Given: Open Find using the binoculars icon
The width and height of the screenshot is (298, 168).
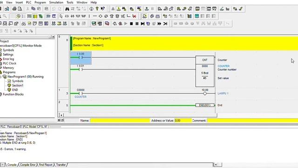Looking at the screenshot, I should [67, 9].
